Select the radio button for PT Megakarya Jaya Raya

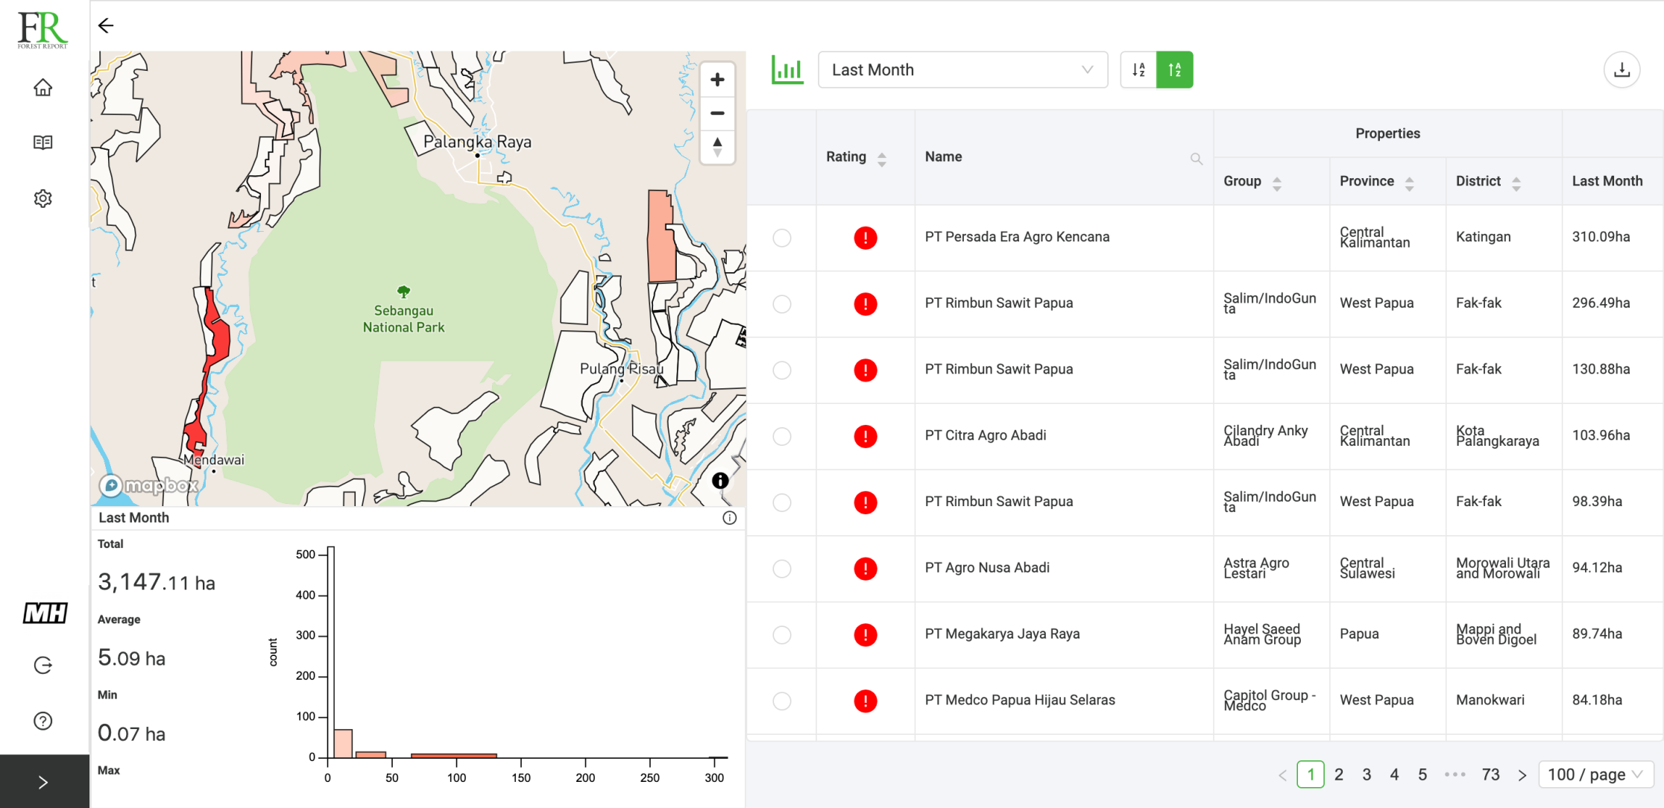(781, 634)
